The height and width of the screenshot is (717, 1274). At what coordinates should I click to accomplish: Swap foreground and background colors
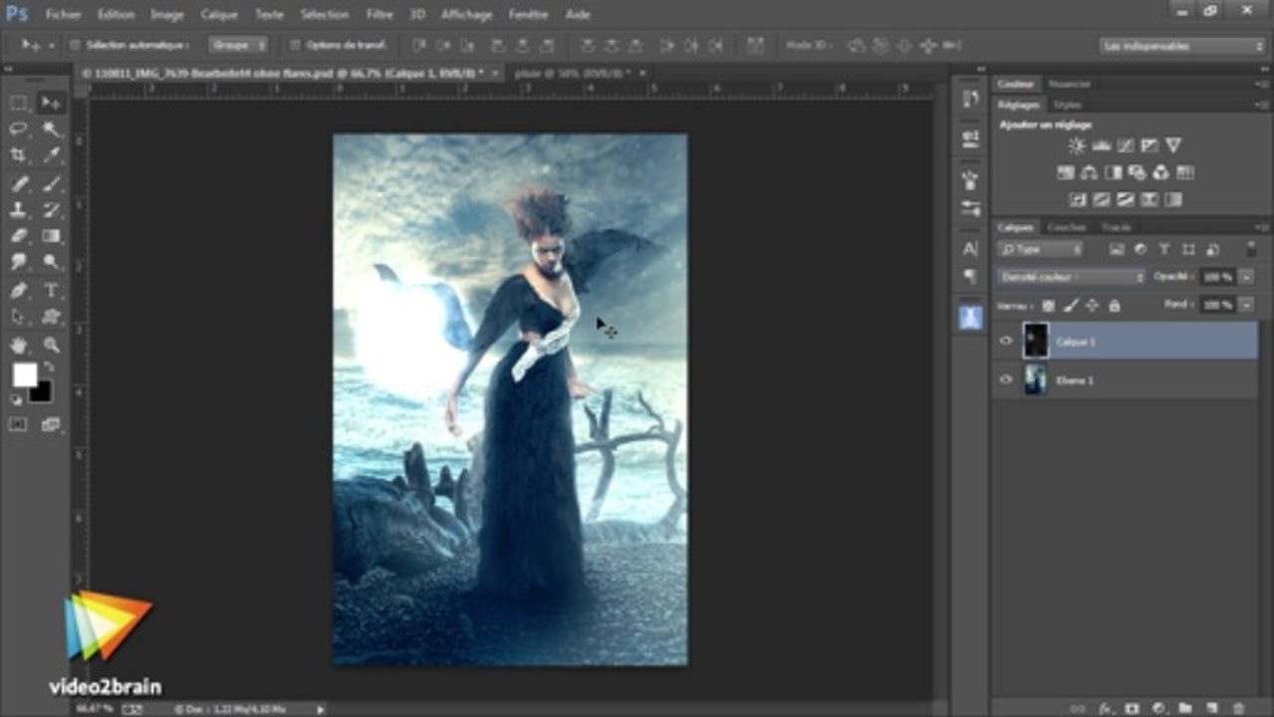[48, 367]
